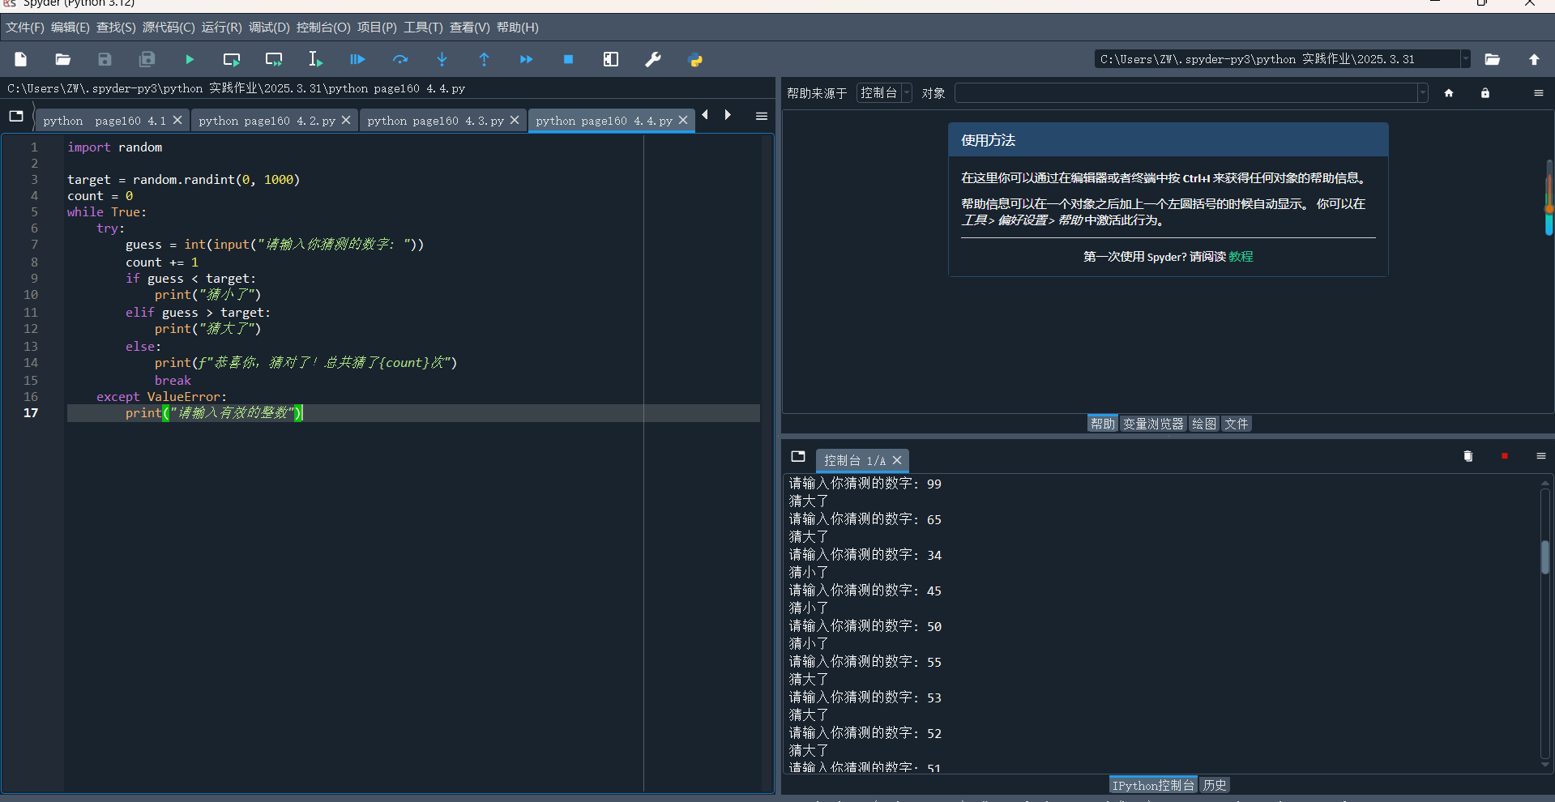Open editor file browse tabs icon
Image resolution: width=1555 pixels, height=802 pixels.
tap(16, 116)
